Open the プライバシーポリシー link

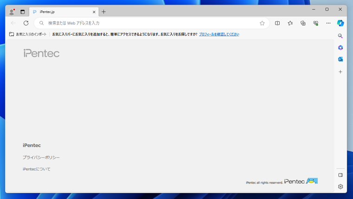click(41, 157)
